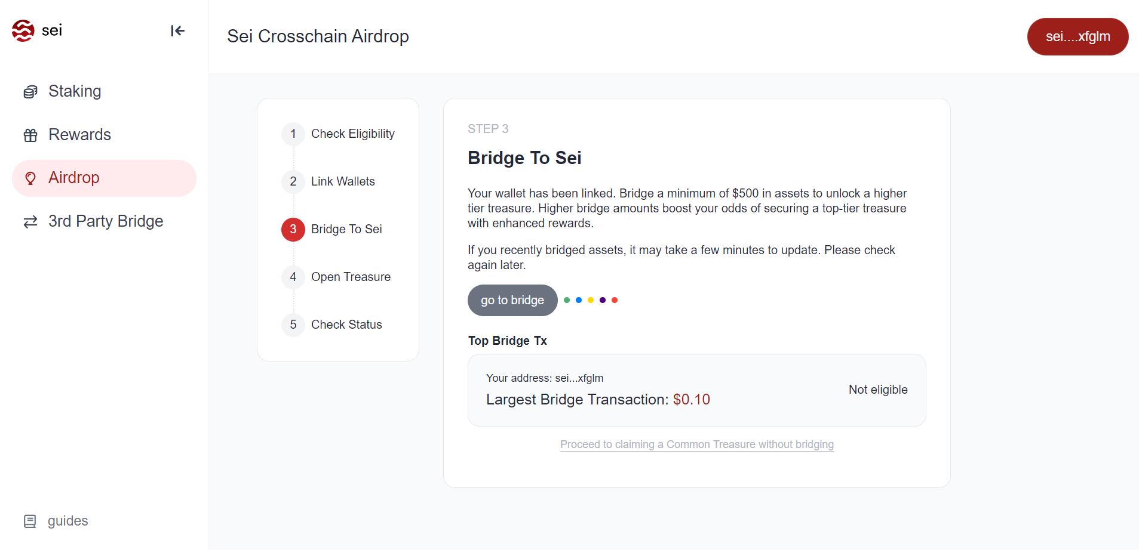Click the red dot indicator
This screenshot has width=1139, height=550.
tap(615, 300)
